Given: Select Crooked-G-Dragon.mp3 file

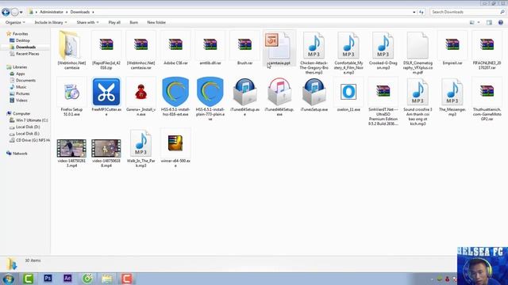Looking at the screenshot, I should click(x=383, y=50).
